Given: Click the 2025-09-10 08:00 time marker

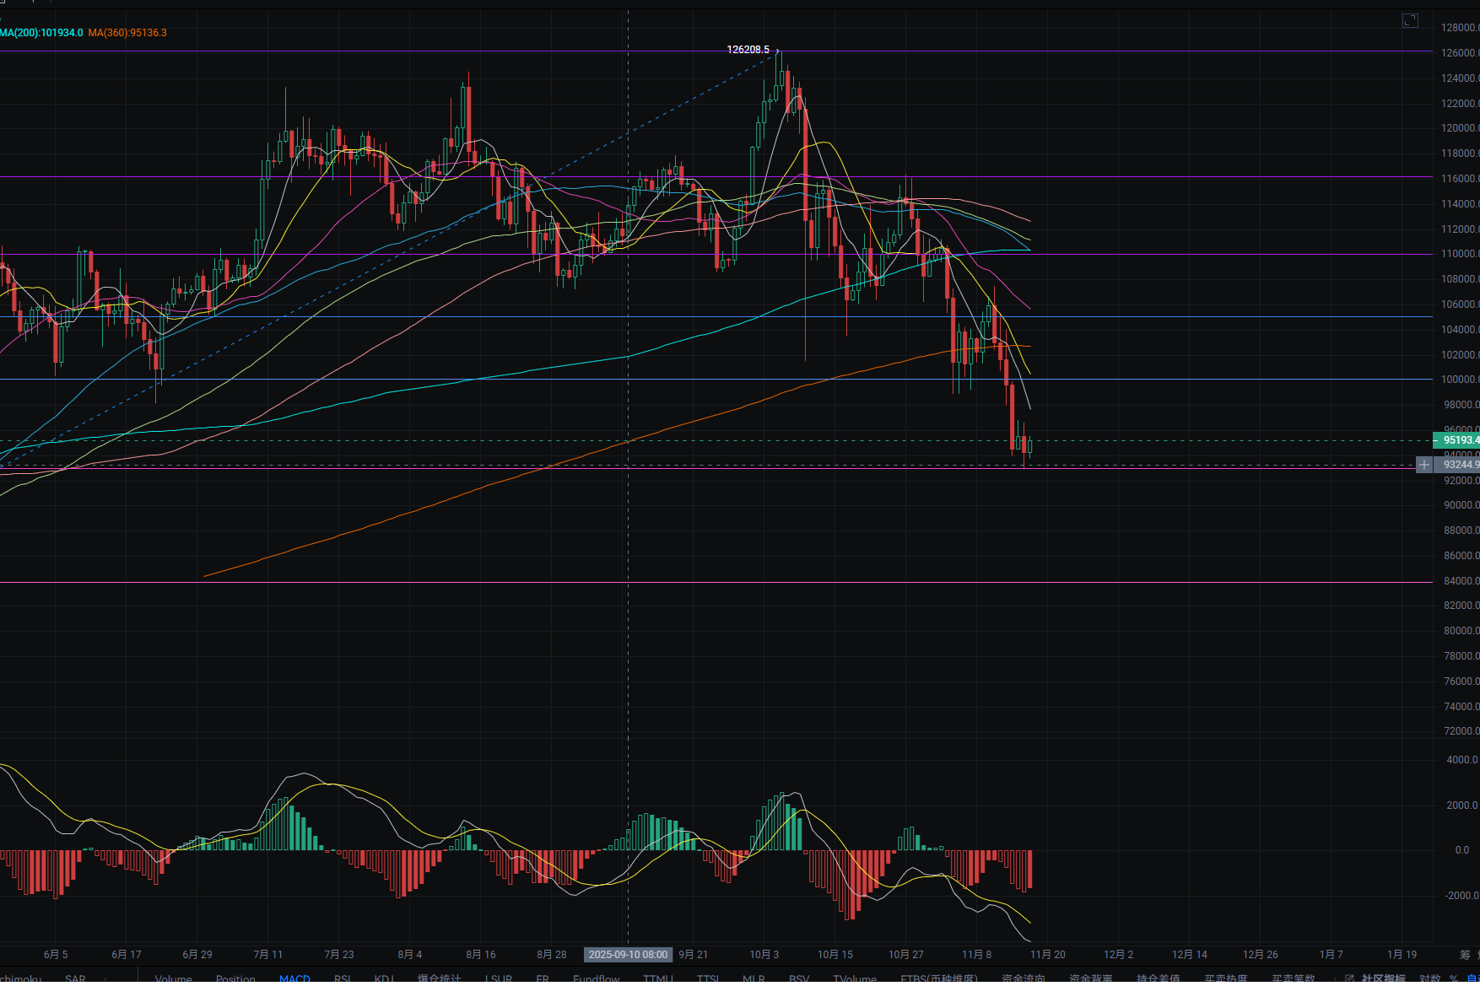Looking at the screenshot, I should tap(628, 955).
